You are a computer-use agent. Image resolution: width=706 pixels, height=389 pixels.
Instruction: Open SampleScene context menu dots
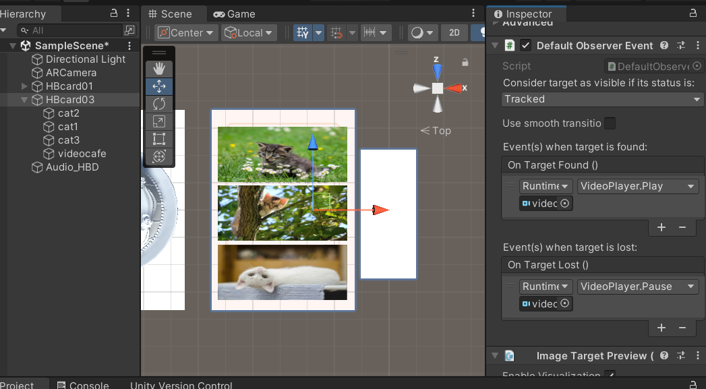(129, 45)
